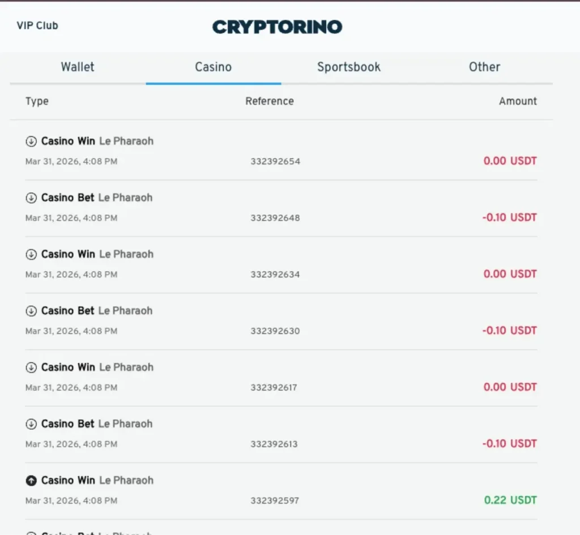The height and width of the screenshot is (535, 580).
Task: Select the Casino tab
Action: pos(213,67)
